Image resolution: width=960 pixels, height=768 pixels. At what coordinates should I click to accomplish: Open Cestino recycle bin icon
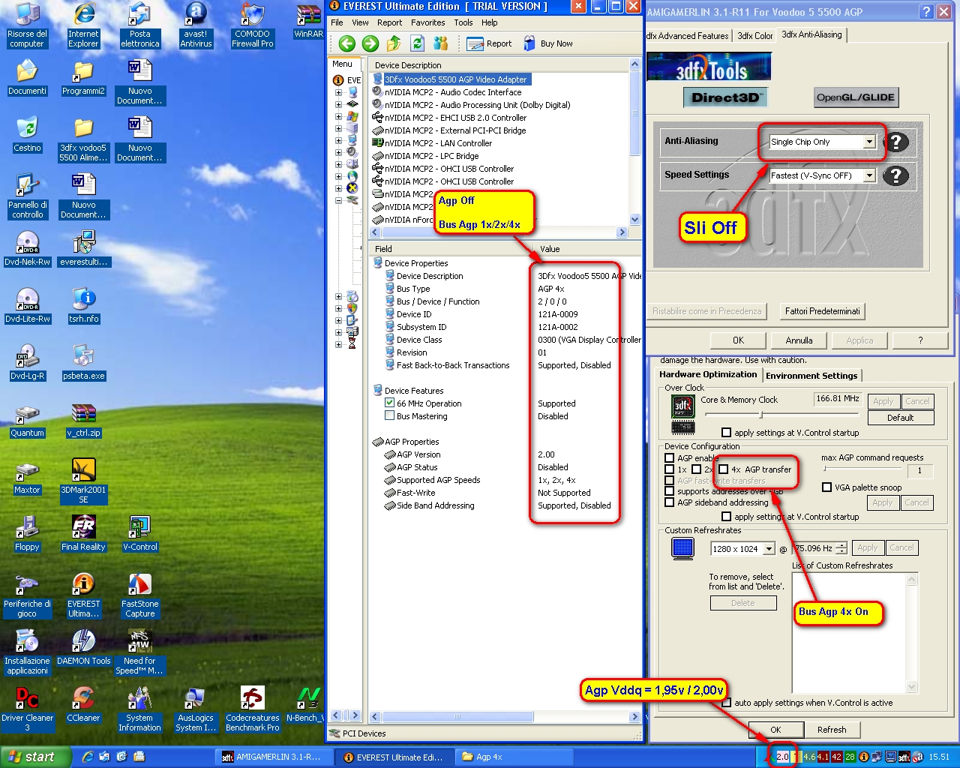point(27,134)
